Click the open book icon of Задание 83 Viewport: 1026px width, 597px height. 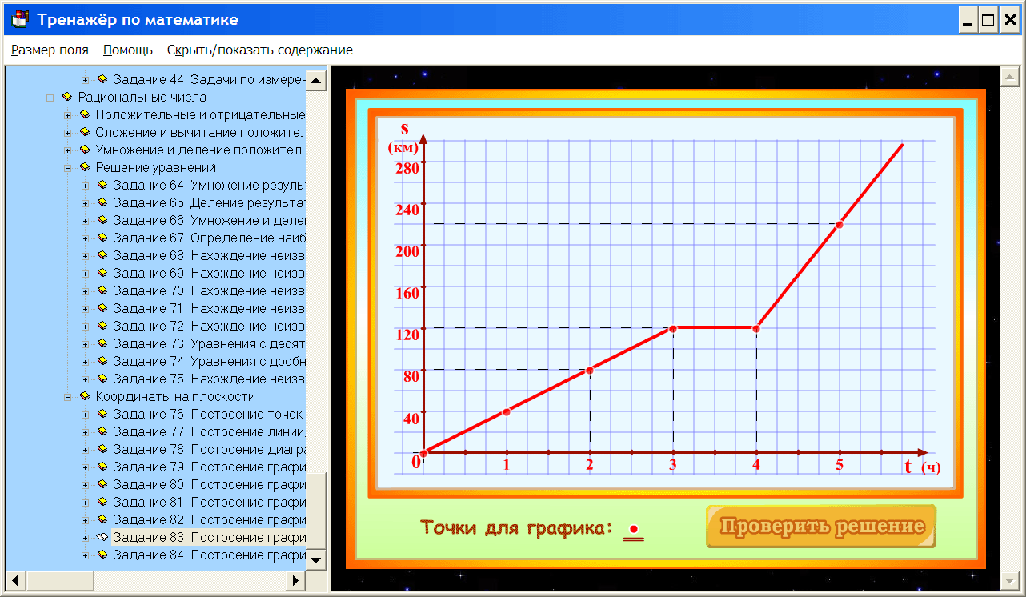pos(102,537)
